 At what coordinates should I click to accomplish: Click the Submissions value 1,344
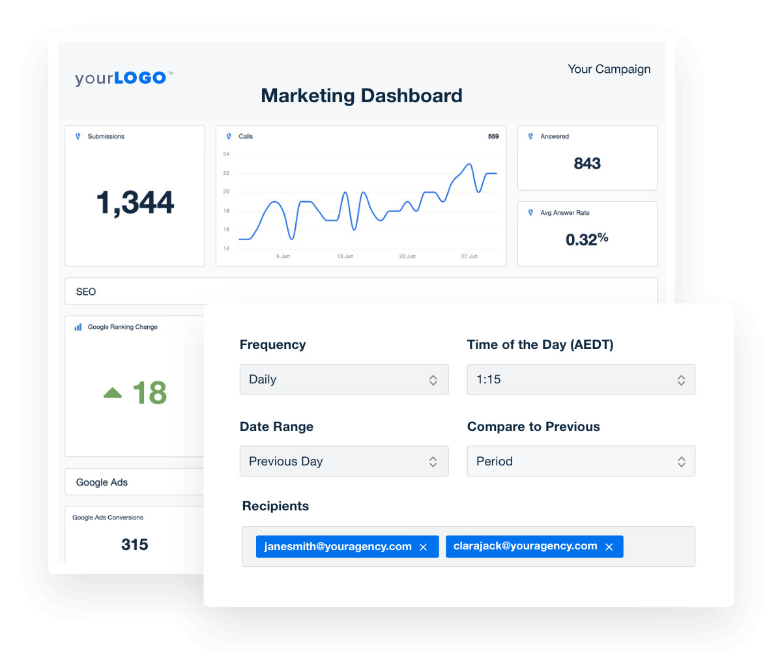tap(135, 202)
